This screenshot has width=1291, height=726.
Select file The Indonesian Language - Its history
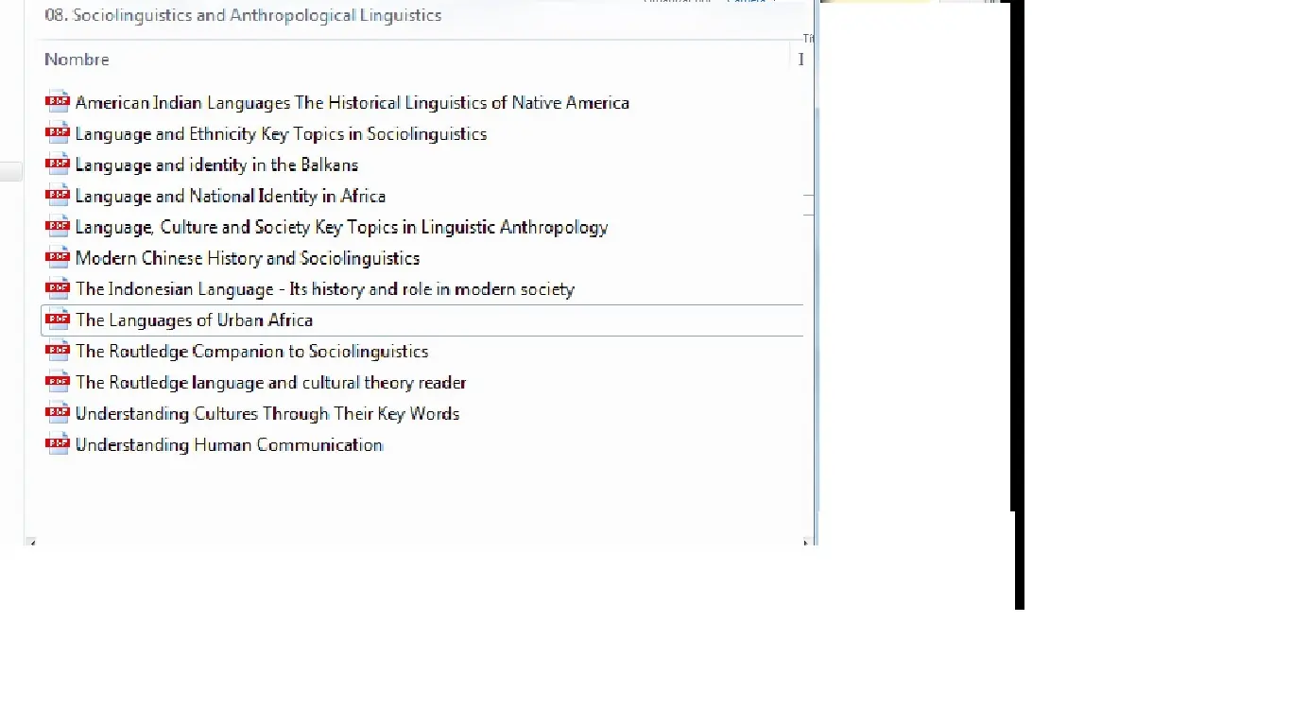324,289
